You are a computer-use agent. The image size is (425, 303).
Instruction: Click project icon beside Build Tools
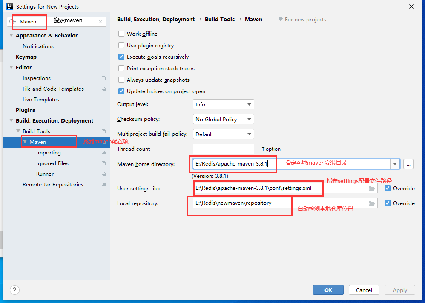tap(103, 131)
